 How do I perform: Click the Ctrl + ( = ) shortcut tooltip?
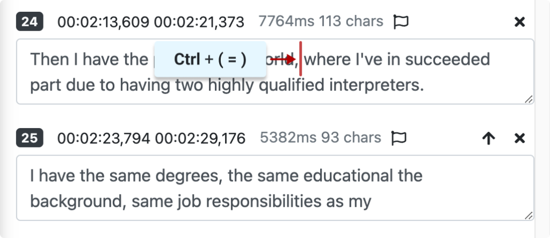(210, 59)
